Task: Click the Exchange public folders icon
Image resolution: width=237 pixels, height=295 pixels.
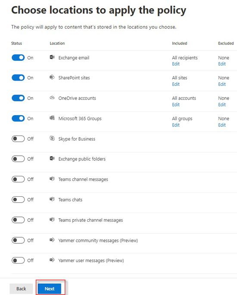Action: (x=52, y=158)
